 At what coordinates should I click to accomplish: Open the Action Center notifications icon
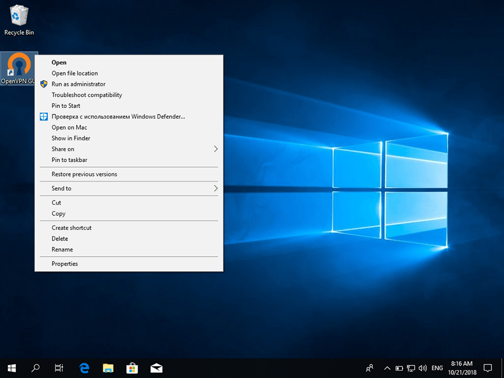(488, 368)
